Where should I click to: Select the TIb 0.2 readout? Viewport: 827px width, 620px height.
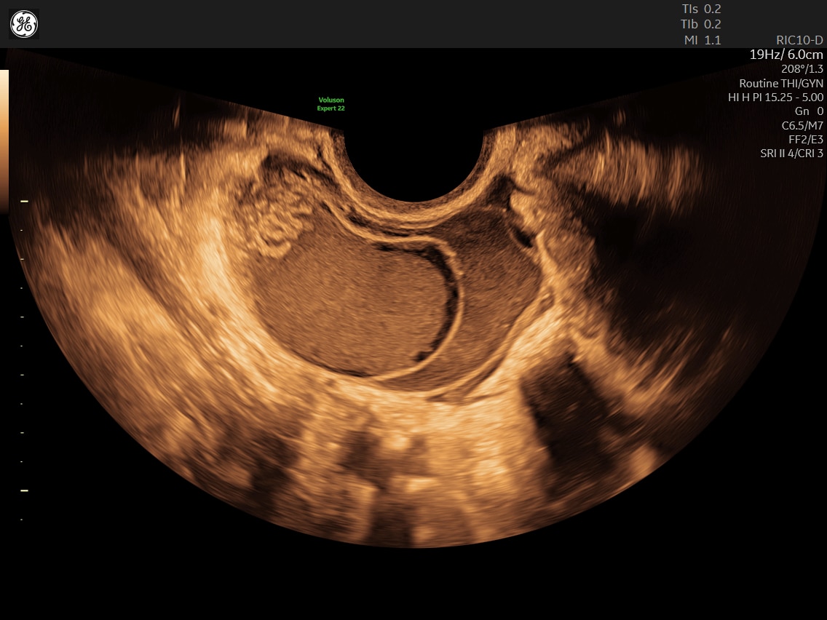(700, 24)
